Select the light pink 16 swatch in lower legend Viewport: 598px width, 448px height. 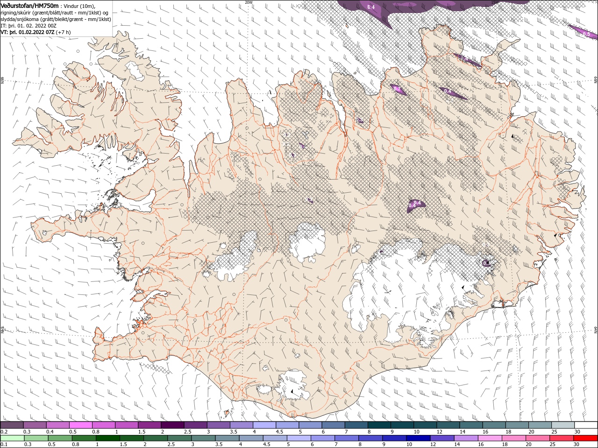(x=490, y=438)
